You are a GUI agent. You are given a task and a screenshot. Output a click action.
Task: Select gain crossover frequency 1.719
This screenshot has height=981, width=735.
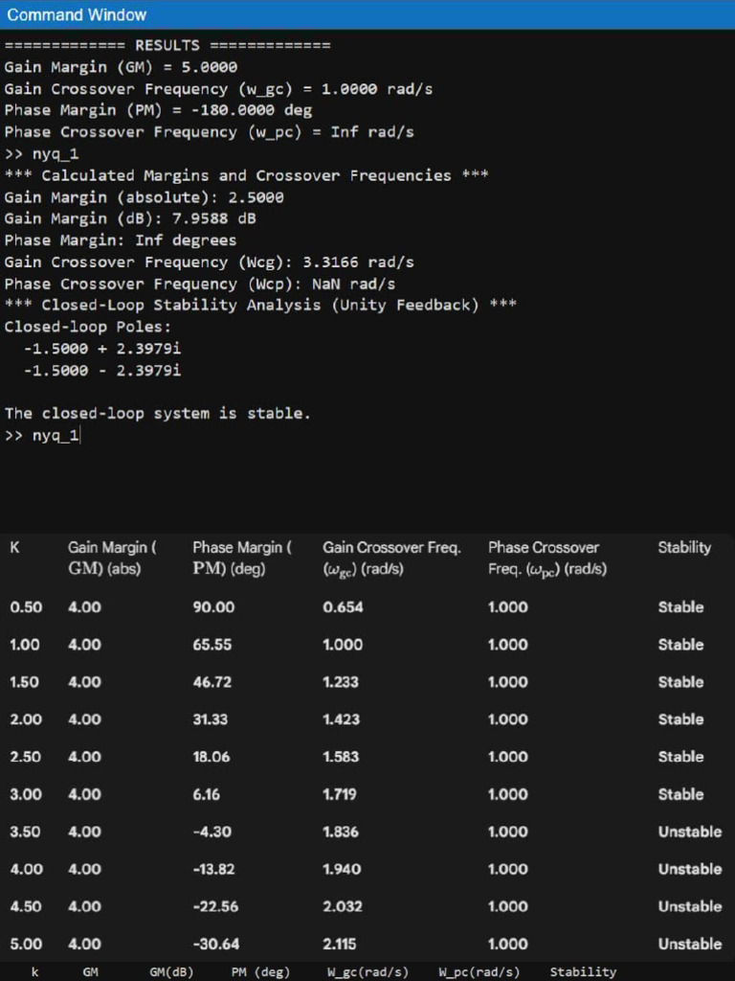pyautogui.click(x=340, y=794)
